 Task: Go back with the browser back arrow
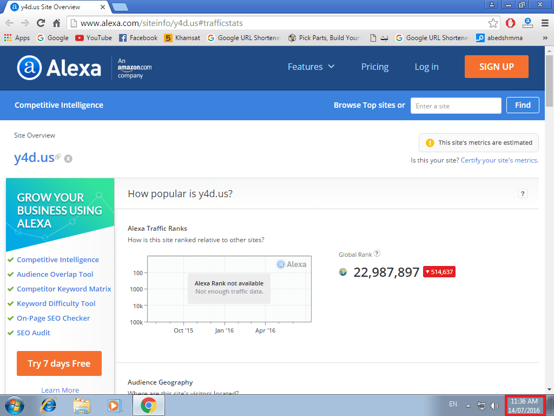[10, 23]
